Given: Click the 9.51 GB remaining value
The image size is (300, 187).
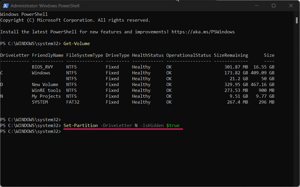Looking at the screenshot, I should pos(239,96).
